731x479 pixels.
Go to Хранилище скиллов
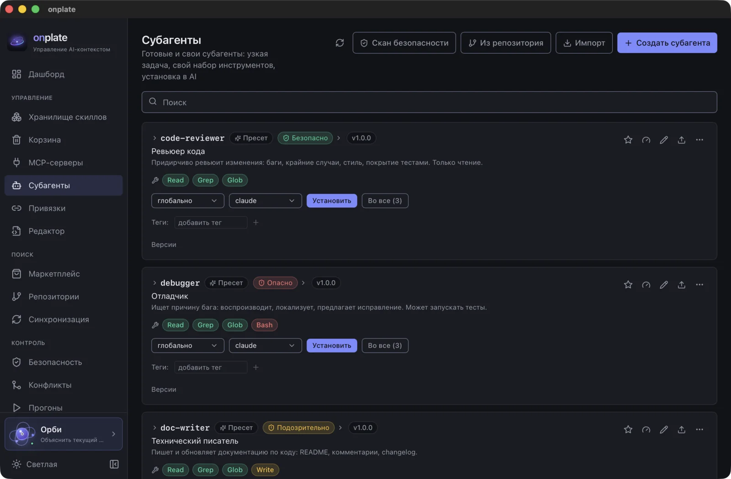(x=64, y=117)
